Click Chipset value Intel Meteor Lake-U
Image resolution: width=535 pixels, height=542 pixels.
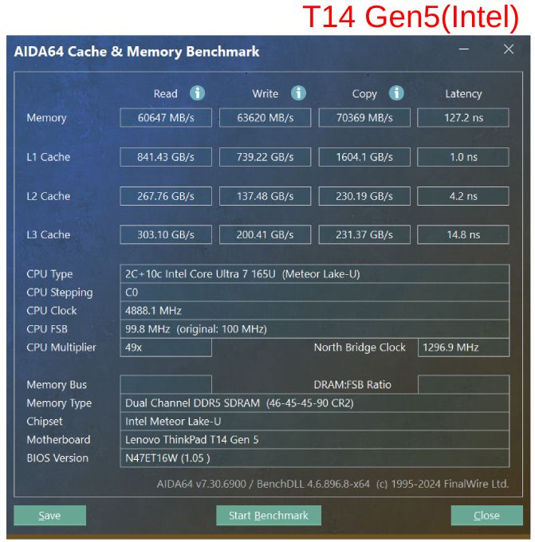[315, 422]
